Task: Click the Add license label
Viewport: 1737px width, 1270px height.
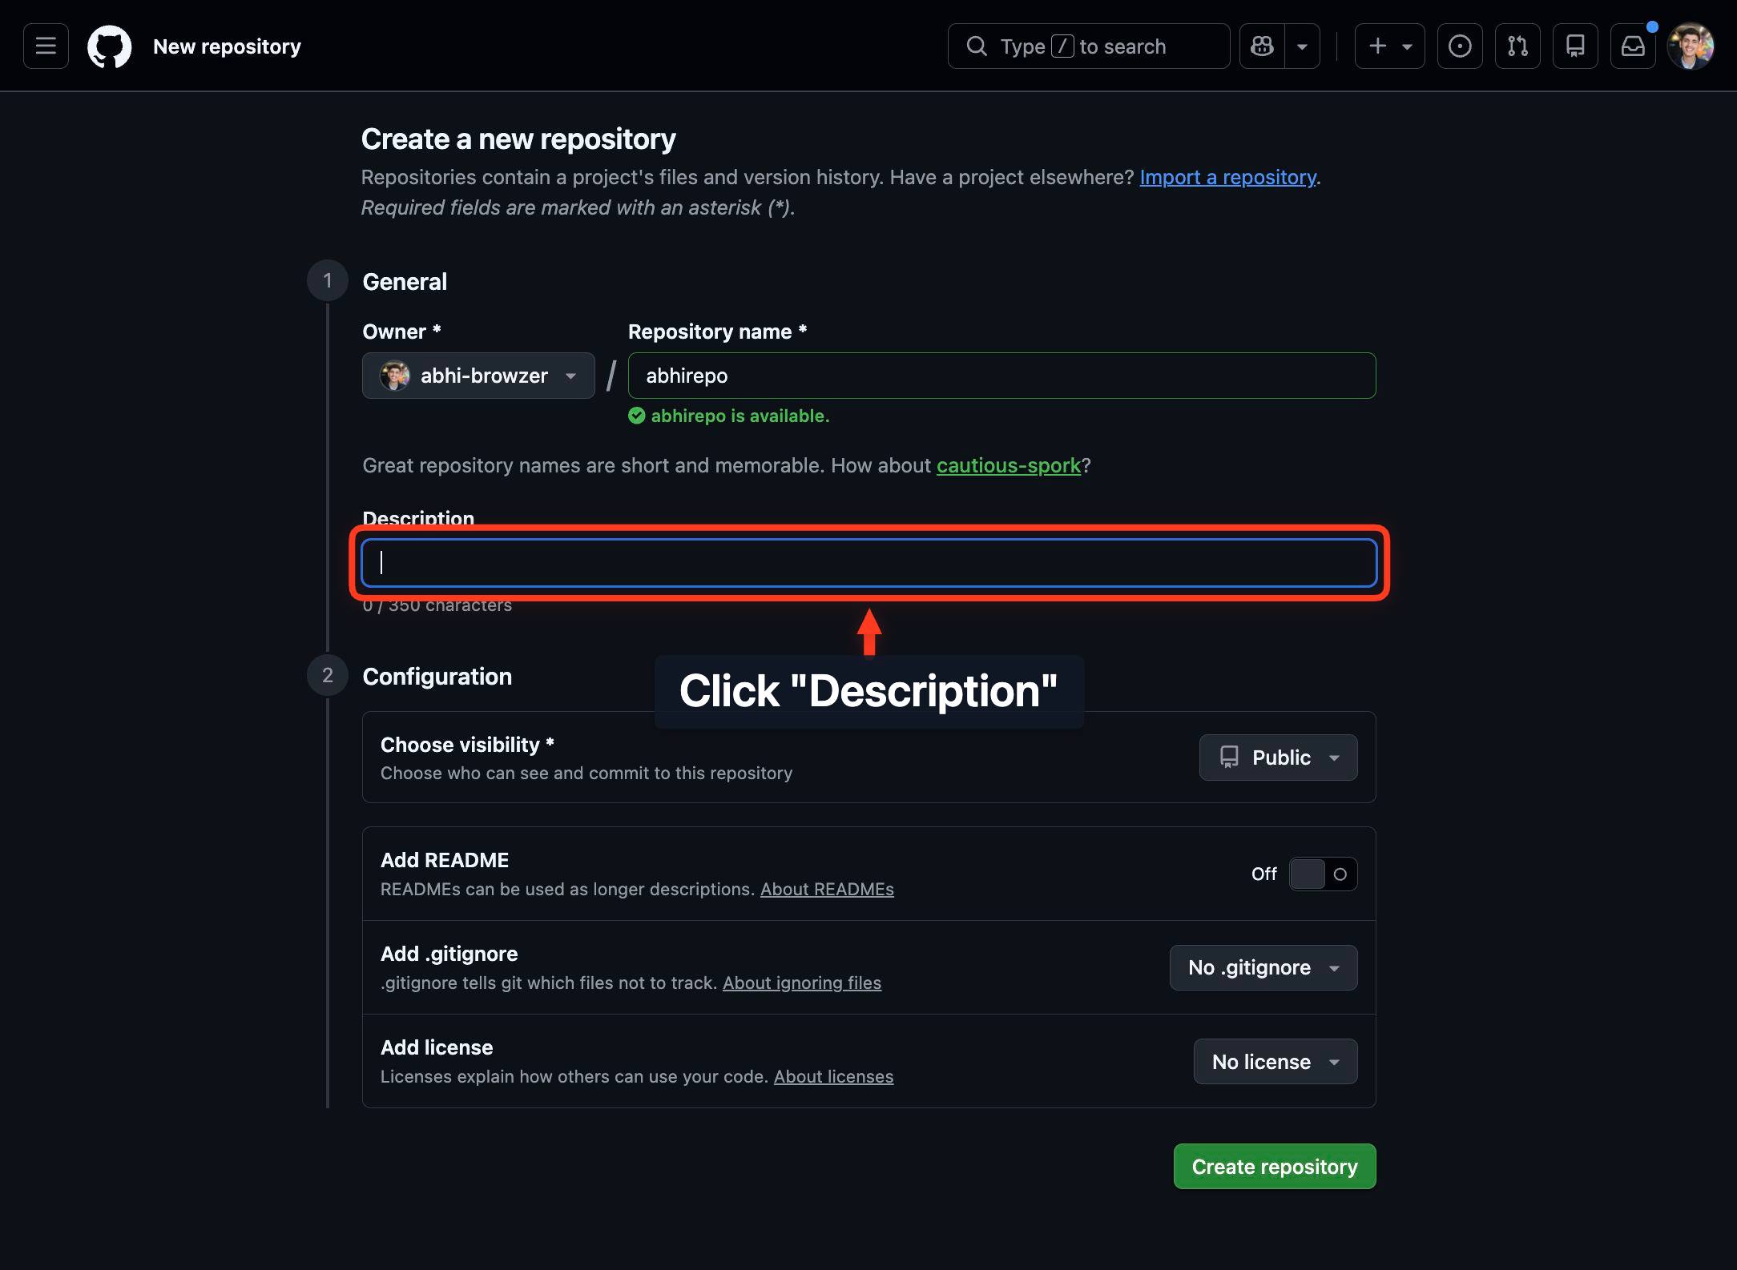Action: pos(437,1047)
